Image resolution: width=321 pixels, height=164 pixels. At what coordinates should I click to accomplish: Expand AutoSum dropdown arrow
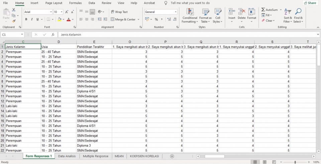[281, 10]
